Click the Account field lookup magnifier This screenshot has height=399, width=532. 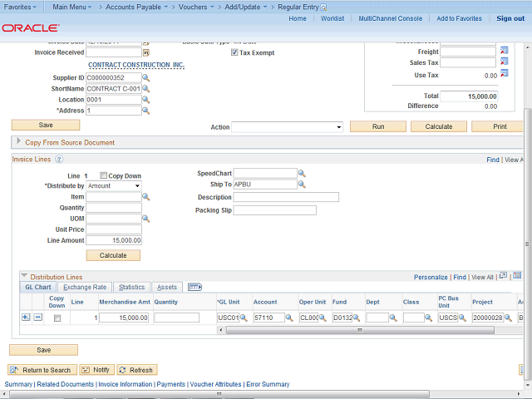(x=290, y=318)
